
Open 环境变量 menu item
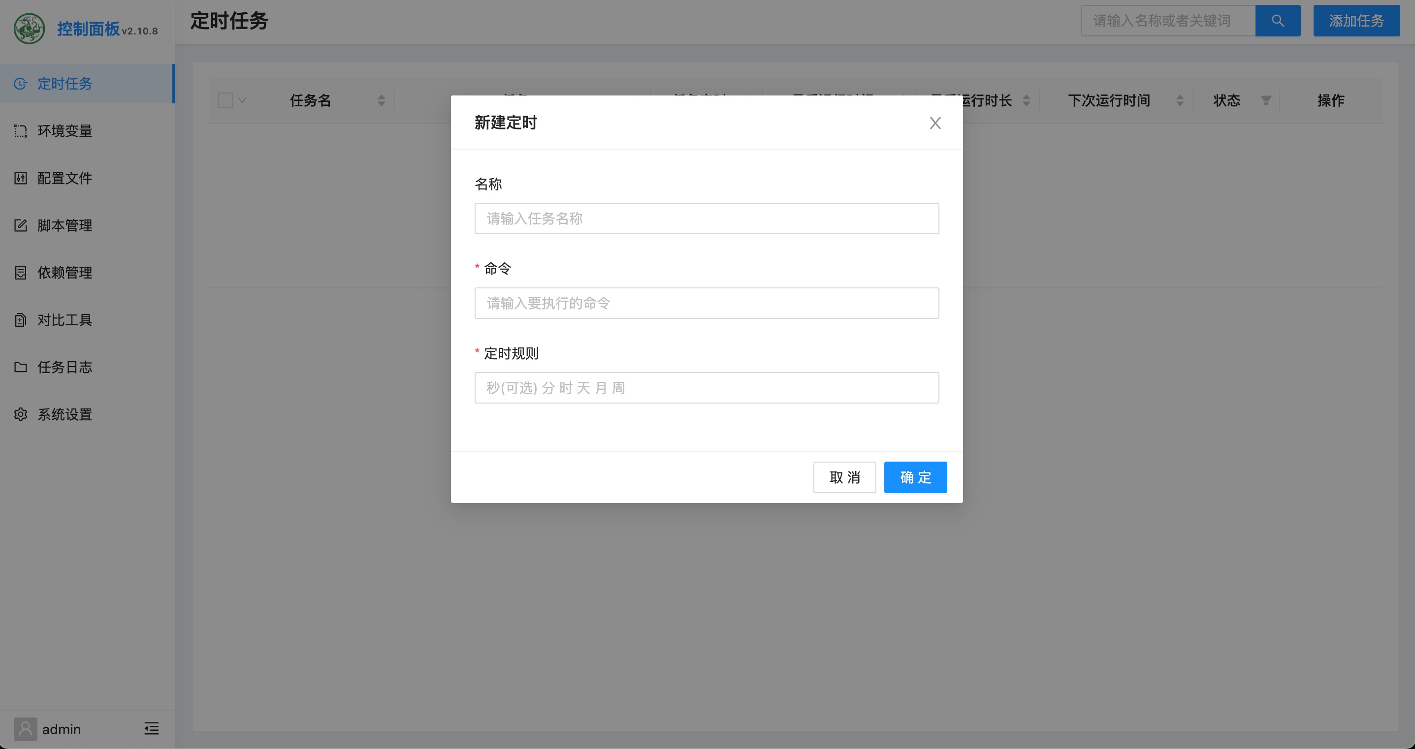pos(65,131)
